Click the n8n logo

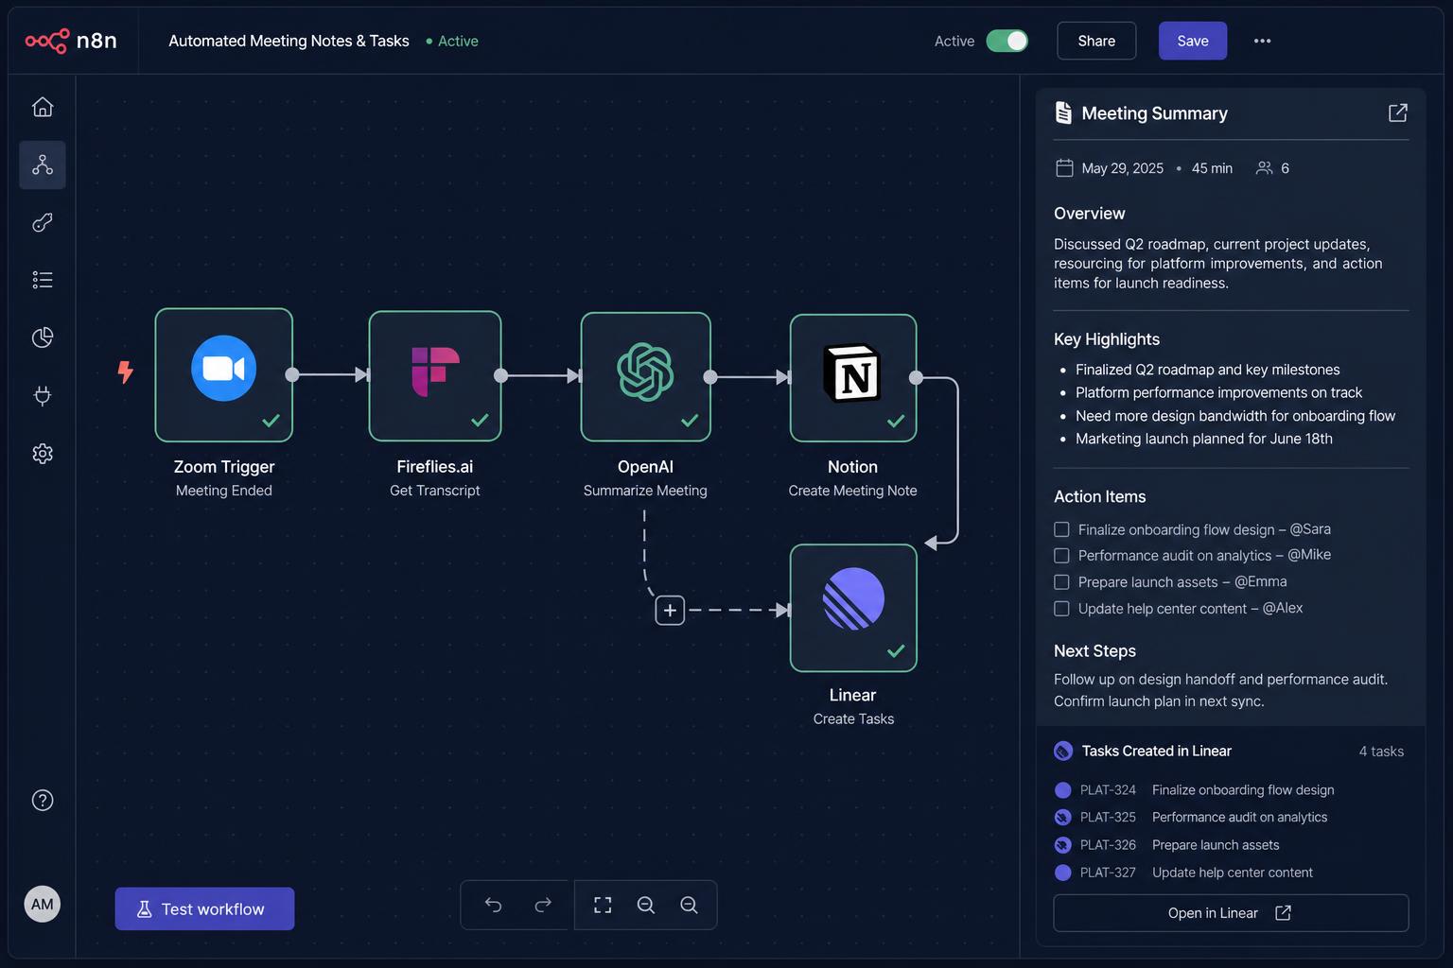click(x=71, y=41)
